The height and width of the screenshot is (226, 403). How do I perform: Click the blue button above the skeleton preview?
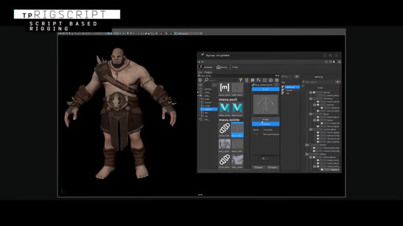pos(266,89)
